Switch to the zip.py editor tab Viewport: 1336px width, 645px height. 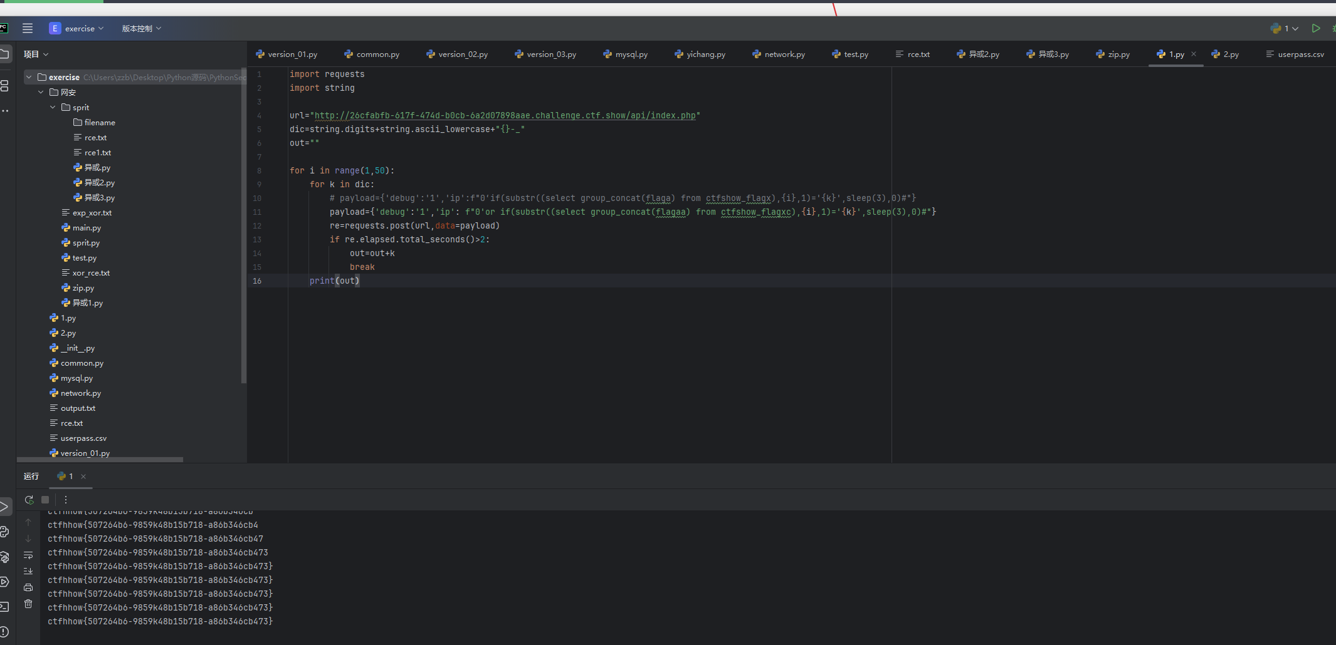pyautogui.click(x=1113, y=54)
